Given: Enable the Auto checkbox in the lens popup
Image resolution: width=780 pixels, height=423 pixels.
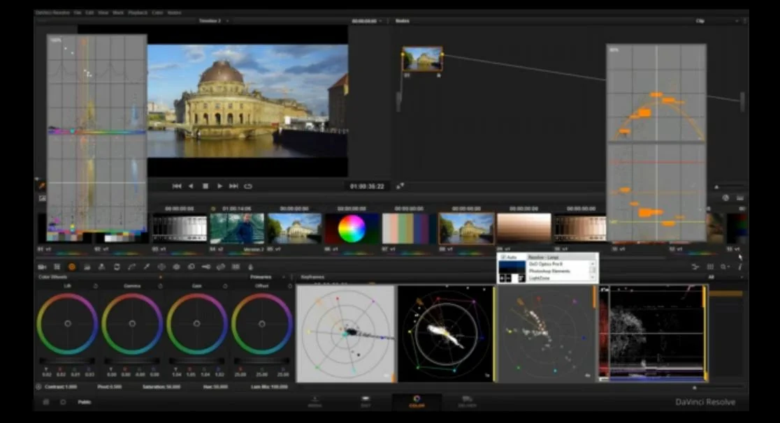Looking at the screenshot, I should point(503,257).
